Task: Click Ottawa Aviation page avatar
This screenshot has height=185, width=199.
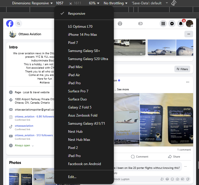Action: 12,34
